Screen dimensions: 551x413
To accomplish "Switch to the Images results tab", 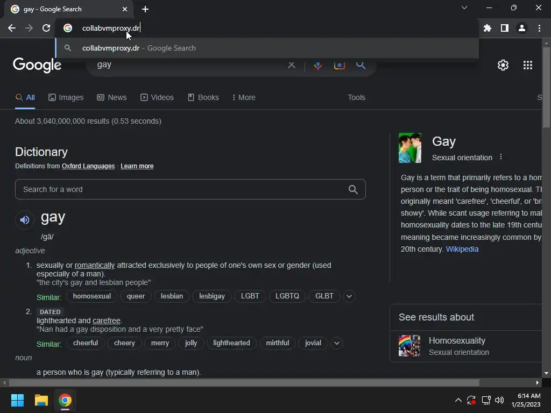I will 66,98.
